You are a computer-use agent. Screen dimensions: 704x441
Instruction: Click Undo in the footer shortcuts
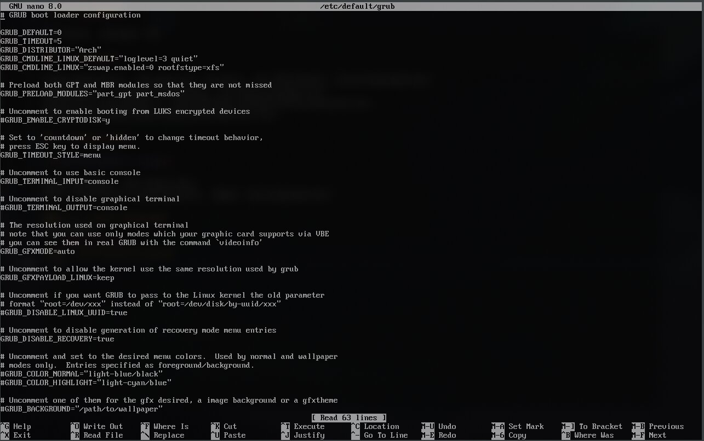(x=447, y=426)
